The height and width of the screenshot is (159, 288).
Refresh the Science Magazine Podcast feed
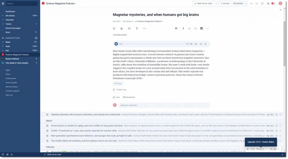coord(262,3)
